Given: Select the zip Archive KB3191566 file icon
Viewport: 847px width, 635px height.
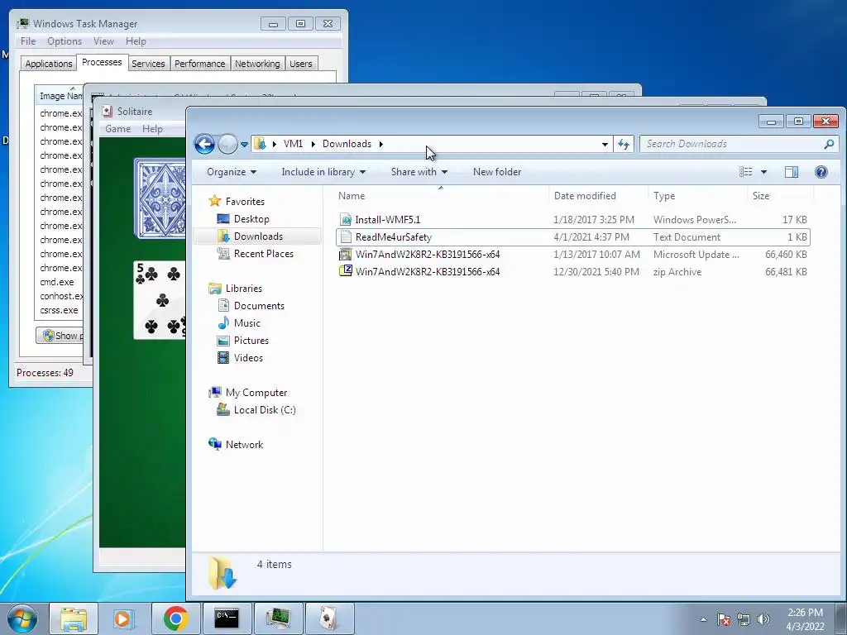Looking at the screenshot, I should coord(345,271).
